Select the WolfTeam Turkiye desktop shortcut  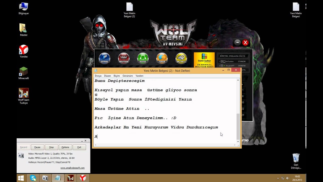click(24, 96)
